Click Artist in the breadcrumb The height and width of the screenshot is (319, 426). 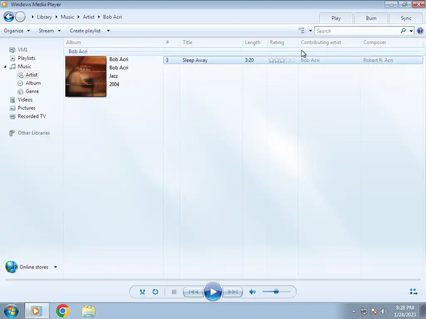click(x=89, y=17)
